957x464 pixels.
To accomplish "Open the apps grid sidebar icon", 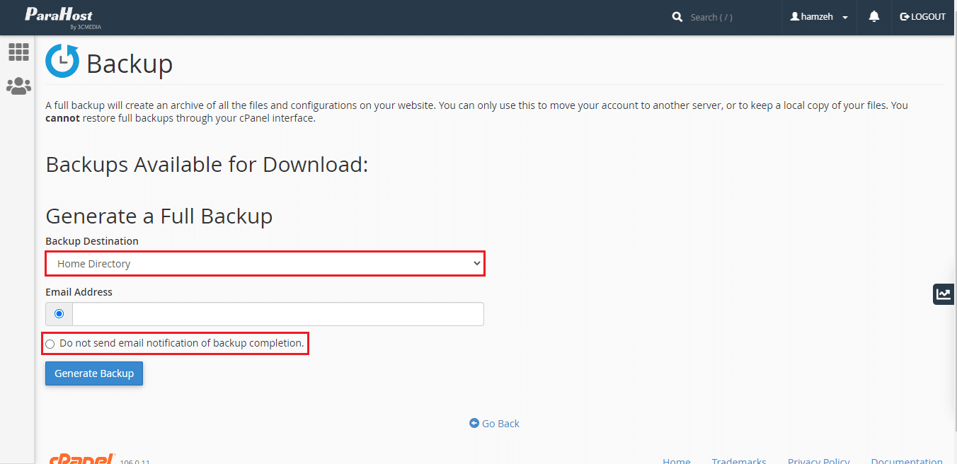I will coord(18,52).
